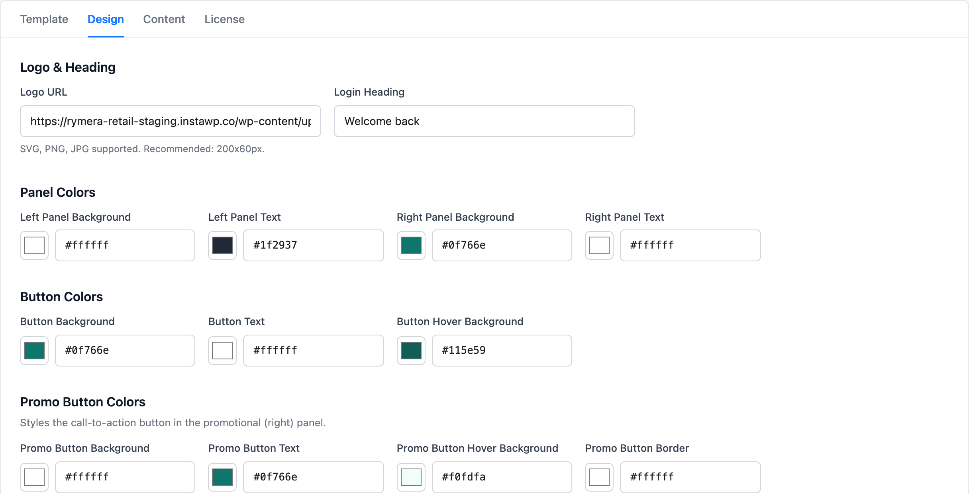
Task: Click the 'Logo & Heading' section title
Action: point(68,67)
